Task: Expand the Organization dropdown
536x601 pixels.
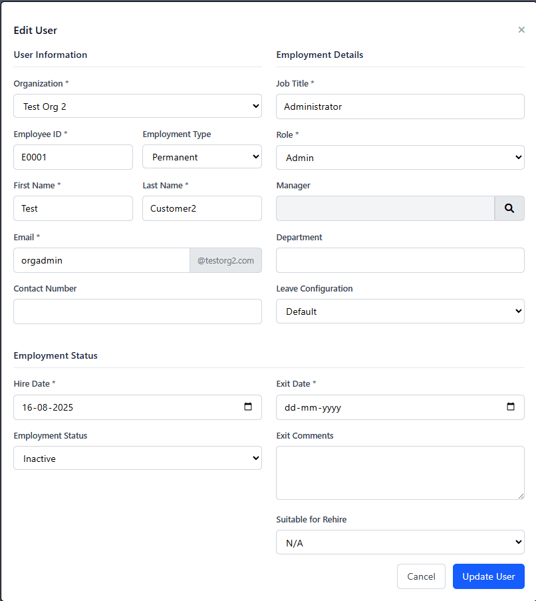Action: pos(137,106)
